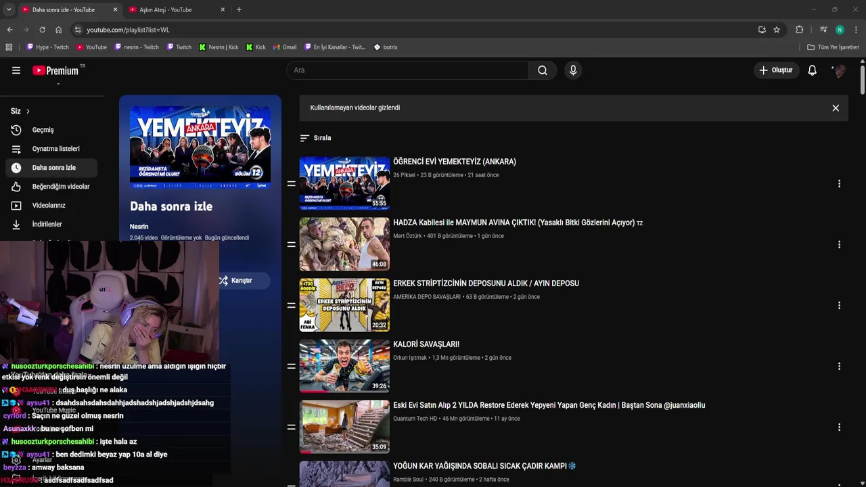Open the Chrome extensions puzzle icon

click(x=799, y=30)
